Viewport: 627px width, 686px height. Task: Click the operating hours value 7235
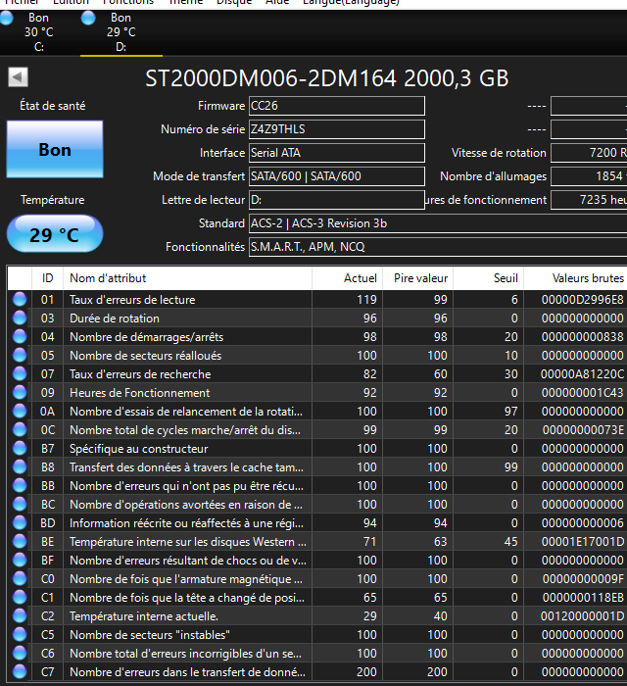click(589, 200)
